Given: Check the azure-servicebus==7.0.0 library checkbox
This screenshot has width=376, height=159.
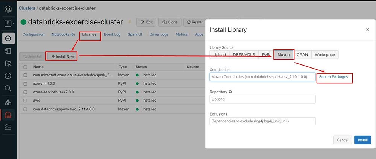Looking at the screenshot, I should pyautogui.click(x=26, y=92).
